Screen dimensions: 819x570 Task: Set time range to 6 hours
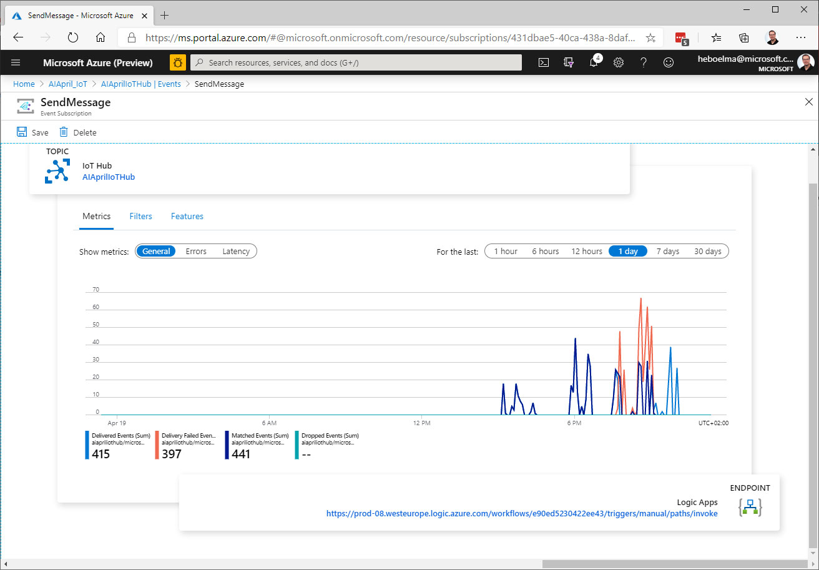tap(546, 251)
